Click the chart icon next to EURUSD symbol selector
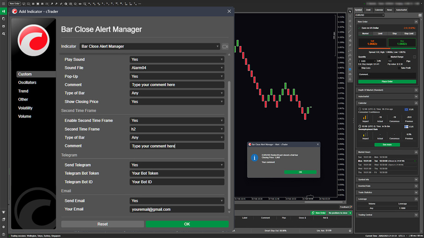The image size is (424, 238). coord(420,15)
